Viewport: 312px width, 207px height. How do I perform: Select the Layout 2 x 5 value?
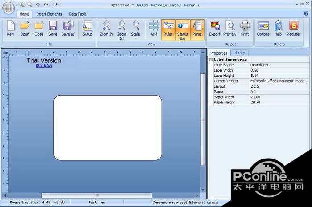279,86
